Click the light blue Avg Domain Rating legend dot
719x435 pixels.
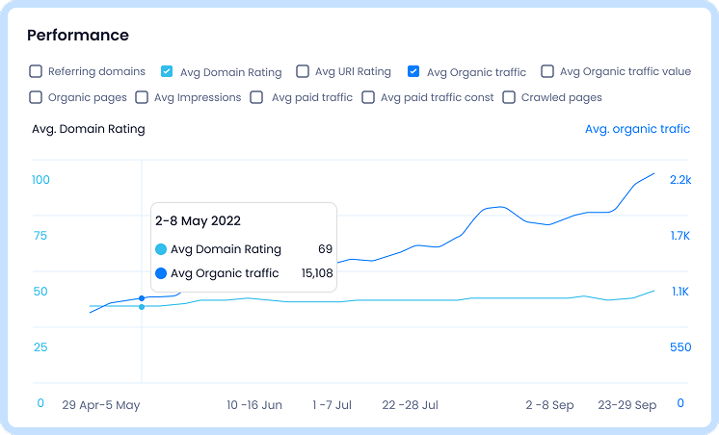coord(161,249)
